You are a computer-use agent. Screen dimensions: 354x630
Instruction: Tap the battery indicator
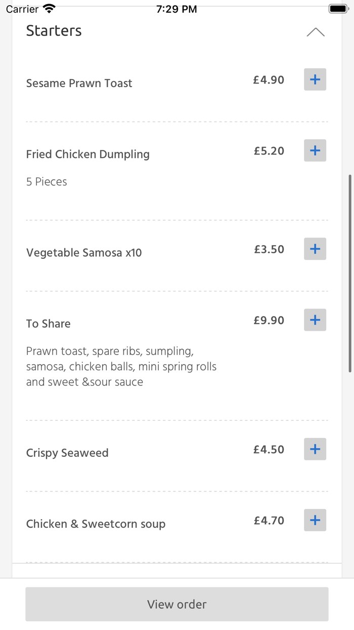coord(338,8)
